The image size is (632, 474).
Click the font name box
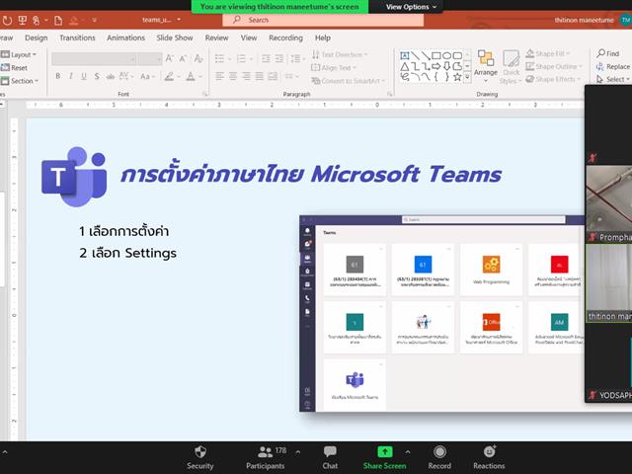94,59
